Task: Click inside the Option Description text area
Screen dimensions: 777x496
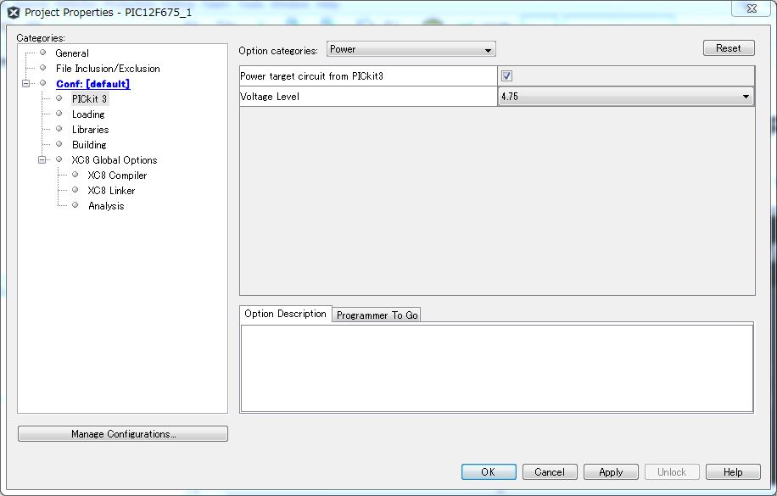Action: coord(496,368)
